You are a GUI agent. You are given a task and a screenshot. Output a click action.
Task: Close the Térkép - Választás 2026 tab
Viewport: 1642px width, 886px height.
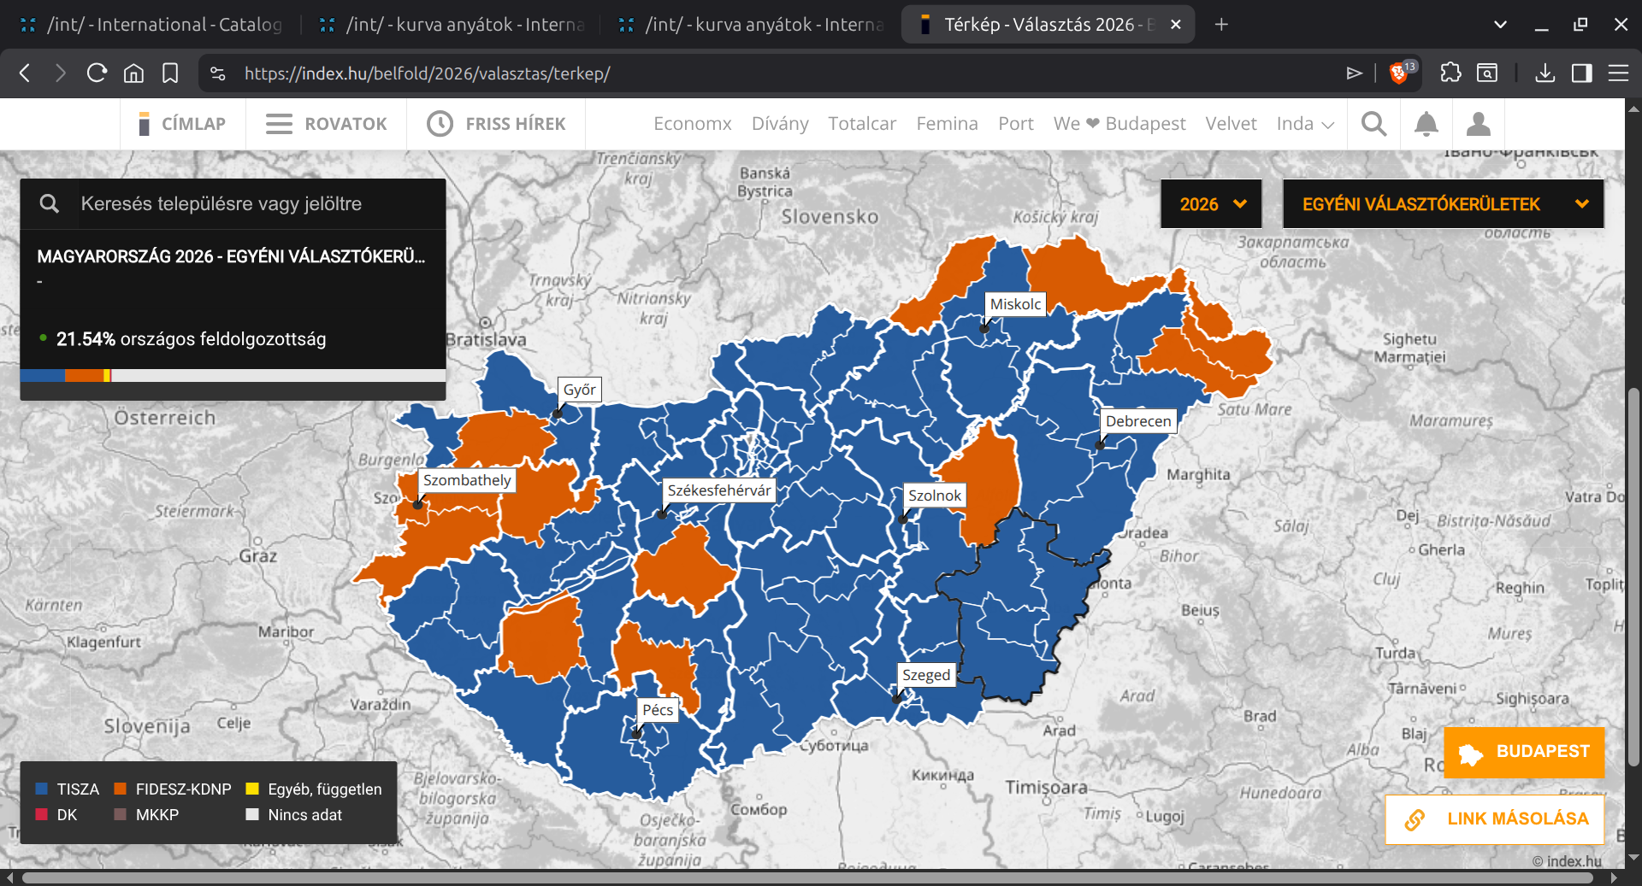[x=1176, y=25]
